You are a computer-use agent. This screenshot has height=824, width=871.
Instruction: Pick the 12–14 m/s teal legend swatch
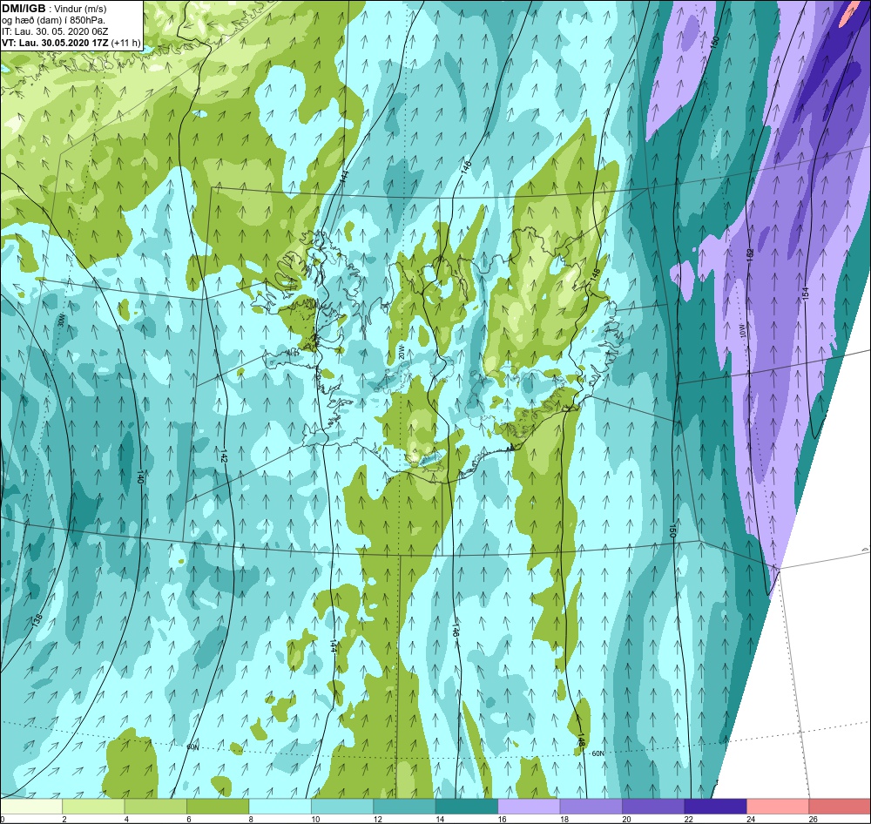tap(404, 806)
